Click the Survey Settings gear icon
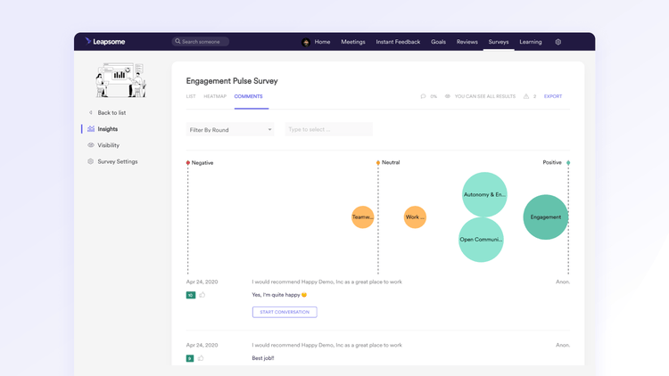The image size is (669, 376). click(x=90, y=161)
